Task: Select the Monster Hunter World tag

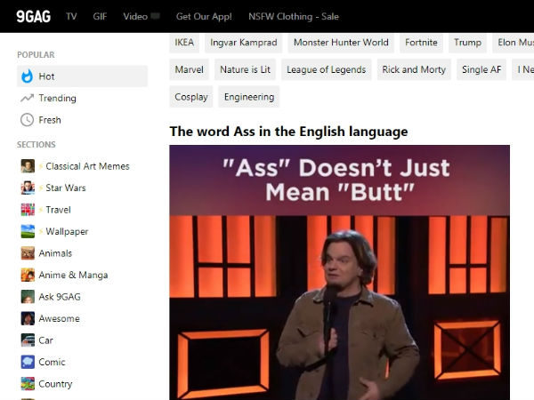Action: pyautogui.click(x=341, y=43)
